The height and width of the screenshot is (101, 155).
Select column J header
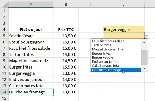tap(124, 4)
